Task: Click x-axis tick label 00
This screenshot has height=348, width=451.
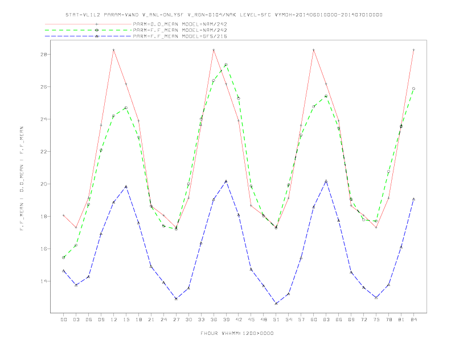Action: [64, 320]
